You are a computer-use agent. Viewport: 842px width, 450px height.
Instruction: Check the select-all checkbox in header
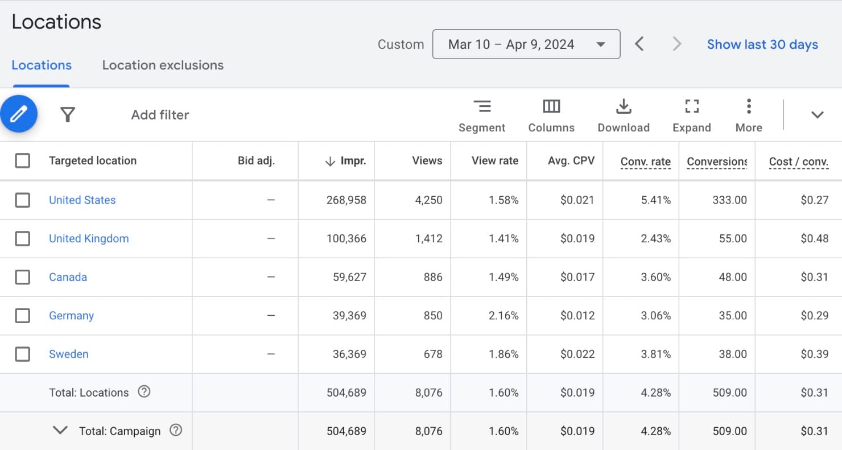(x=22, y=160)
